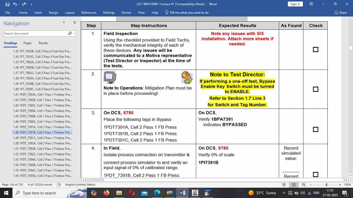Click the zoom in plus button

[340, 185]
